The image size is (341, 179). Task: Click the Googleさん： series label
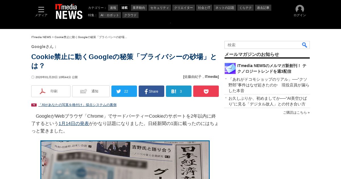(44, 47)
